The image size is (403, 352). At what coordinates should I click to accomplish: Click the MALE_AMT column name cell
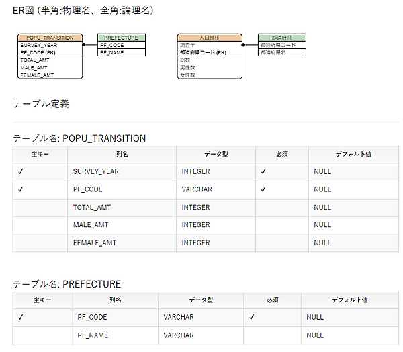[90, 225]
